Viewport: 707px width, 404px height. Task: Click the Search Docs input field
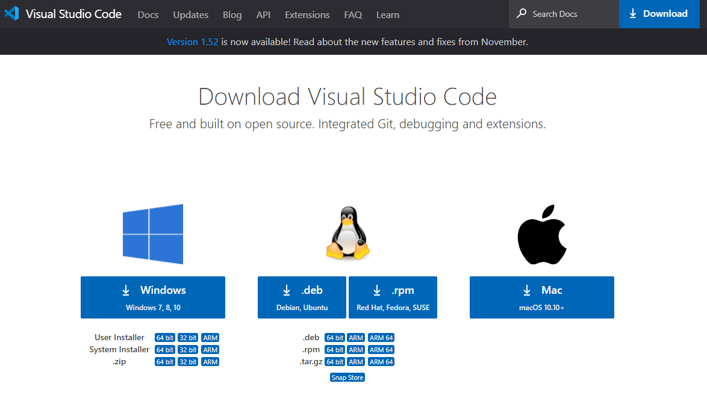pos(564,14)
